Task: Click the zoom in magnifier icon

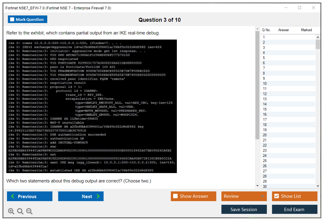Action: 11,211
